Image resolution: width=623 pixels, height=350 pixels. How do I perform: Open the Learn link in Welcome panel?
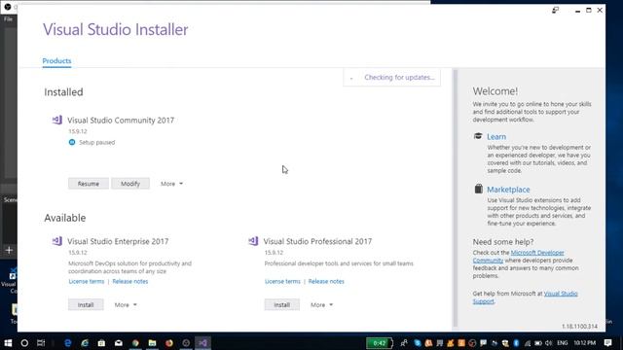coord(496,136)
